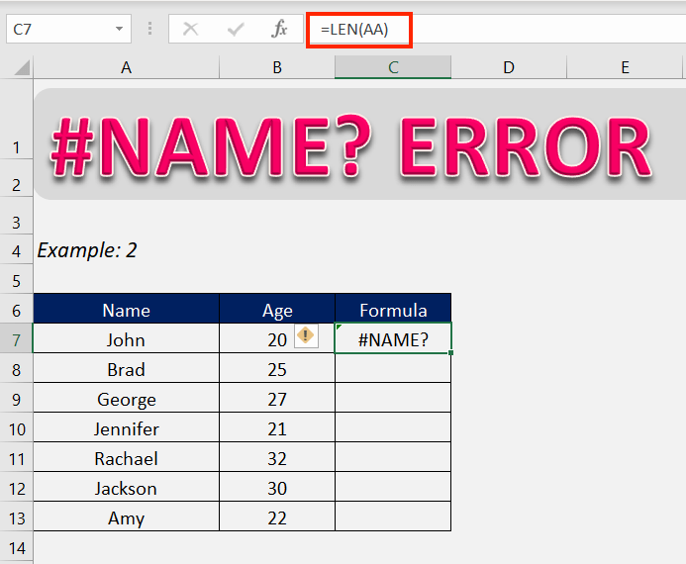This screenshot has width=686, height=564.
Task: Select row 4 header
Action: pos(16,249)
